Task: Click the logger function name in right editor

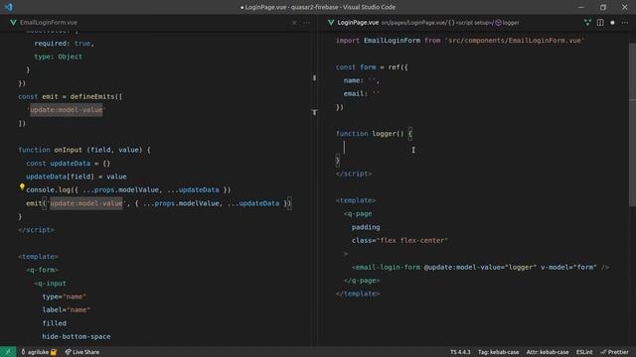Action: (x=386, y=134)
